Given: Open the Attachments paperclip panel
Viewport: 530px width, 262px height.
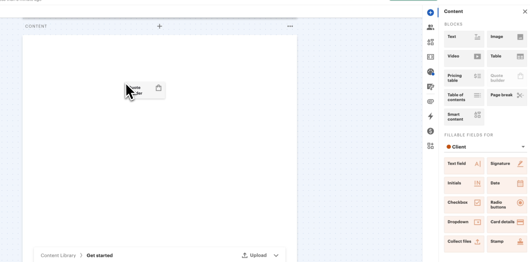Looking at the screenshot, I should (x=430, y=101).
